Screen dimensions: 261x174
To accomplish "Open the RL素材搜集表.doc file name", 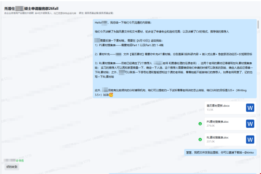I will point(217,138).
